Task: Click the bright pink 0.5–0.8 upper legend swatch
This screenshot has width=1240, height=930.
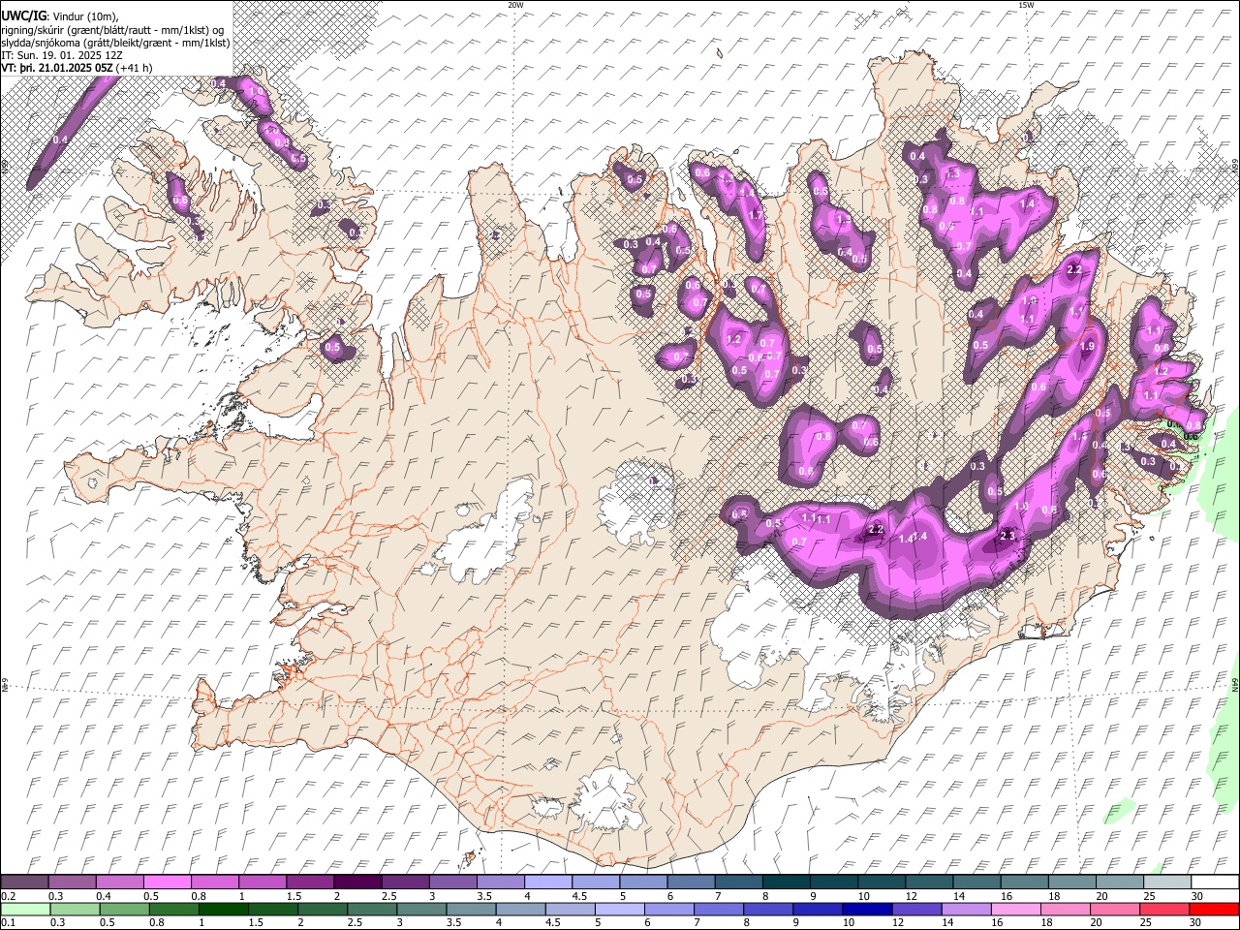Action: [168, 883]
